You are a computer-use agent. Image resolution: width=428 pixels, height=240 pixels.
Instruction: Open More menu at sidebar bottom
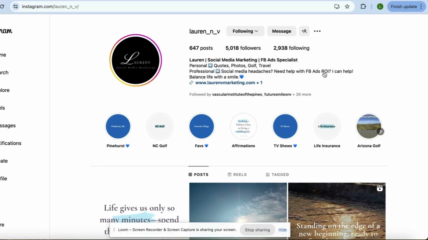(x=2, y=225)
